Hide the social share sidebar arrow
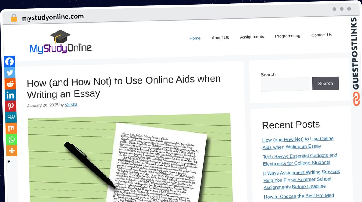362x202 pixels. (9, 162)
